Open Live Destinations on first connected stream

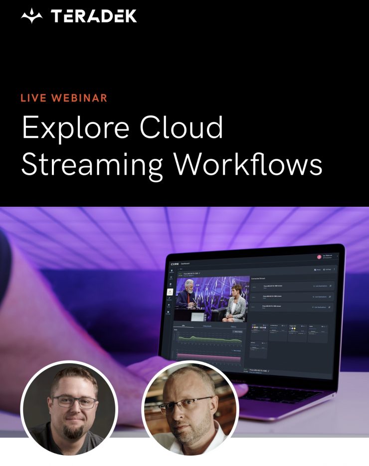point(320,286)
